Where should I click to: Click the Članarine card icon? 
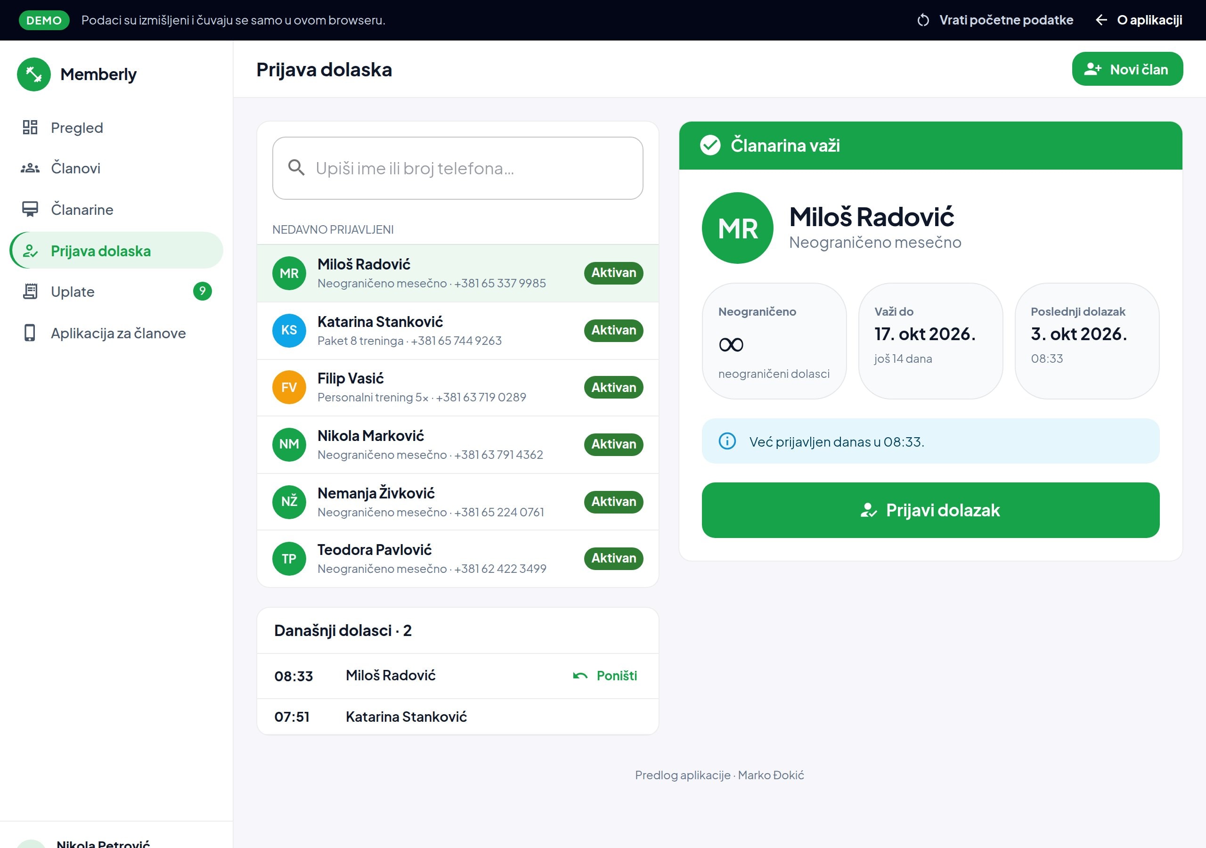point(30,209)
